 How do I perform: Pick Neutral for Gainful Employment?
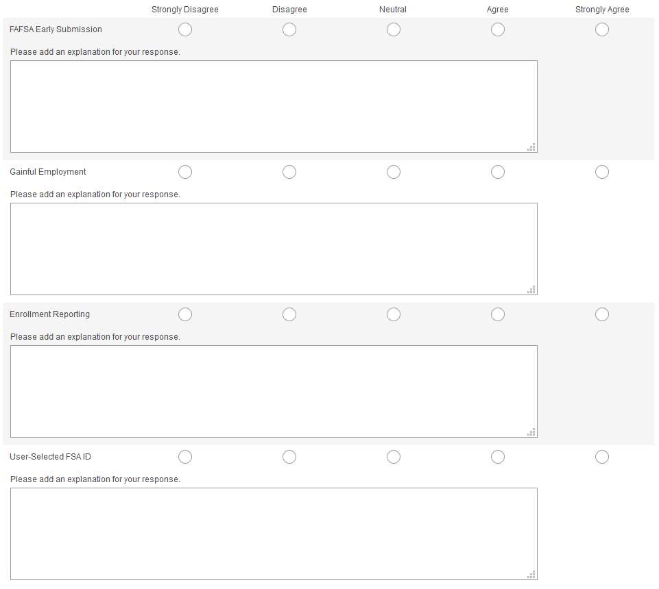point(394,172)
